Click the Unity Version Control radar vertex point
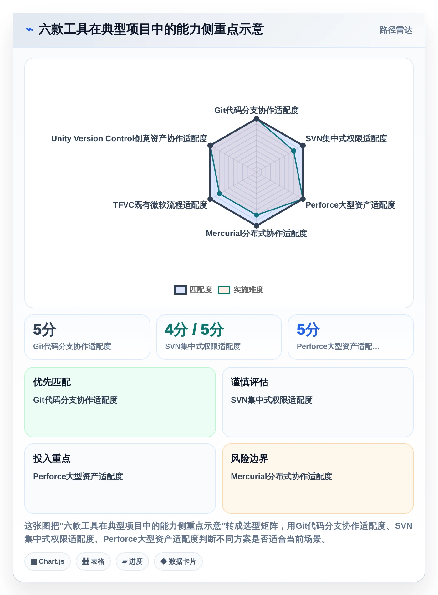 [x=210, y=145]
